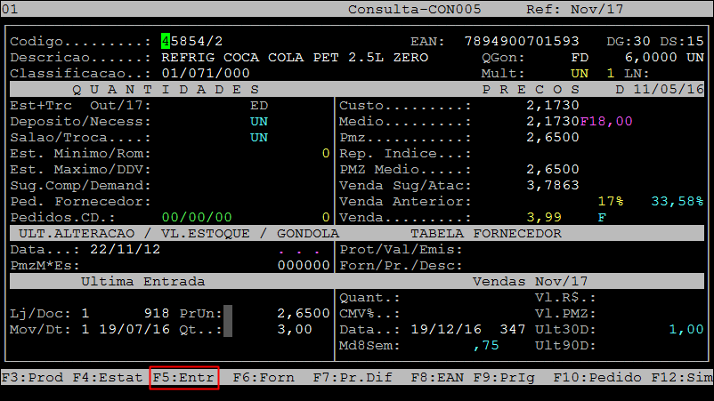Image resolution: width=714 pixels, height=401 pixels.
Task: Select the Venda price 3,99
Action: pyautogui.click(x=544, y=217)
